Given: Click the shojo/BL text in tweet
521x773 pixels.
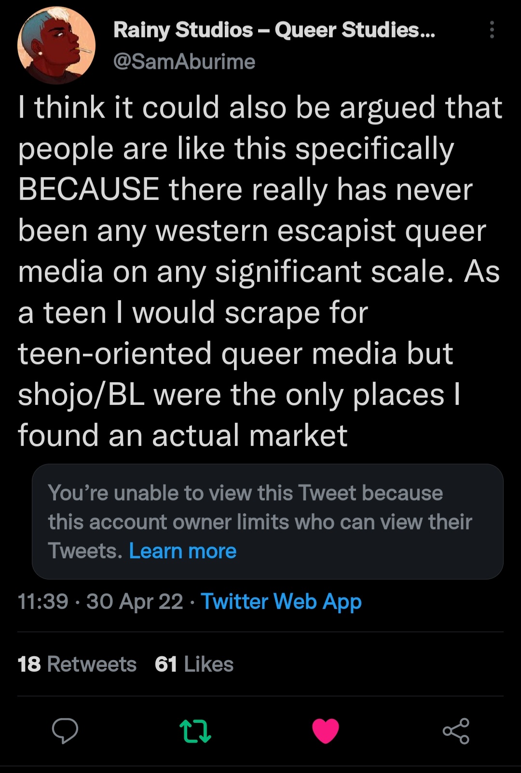Looking at the screenshot, I should 81,395.
